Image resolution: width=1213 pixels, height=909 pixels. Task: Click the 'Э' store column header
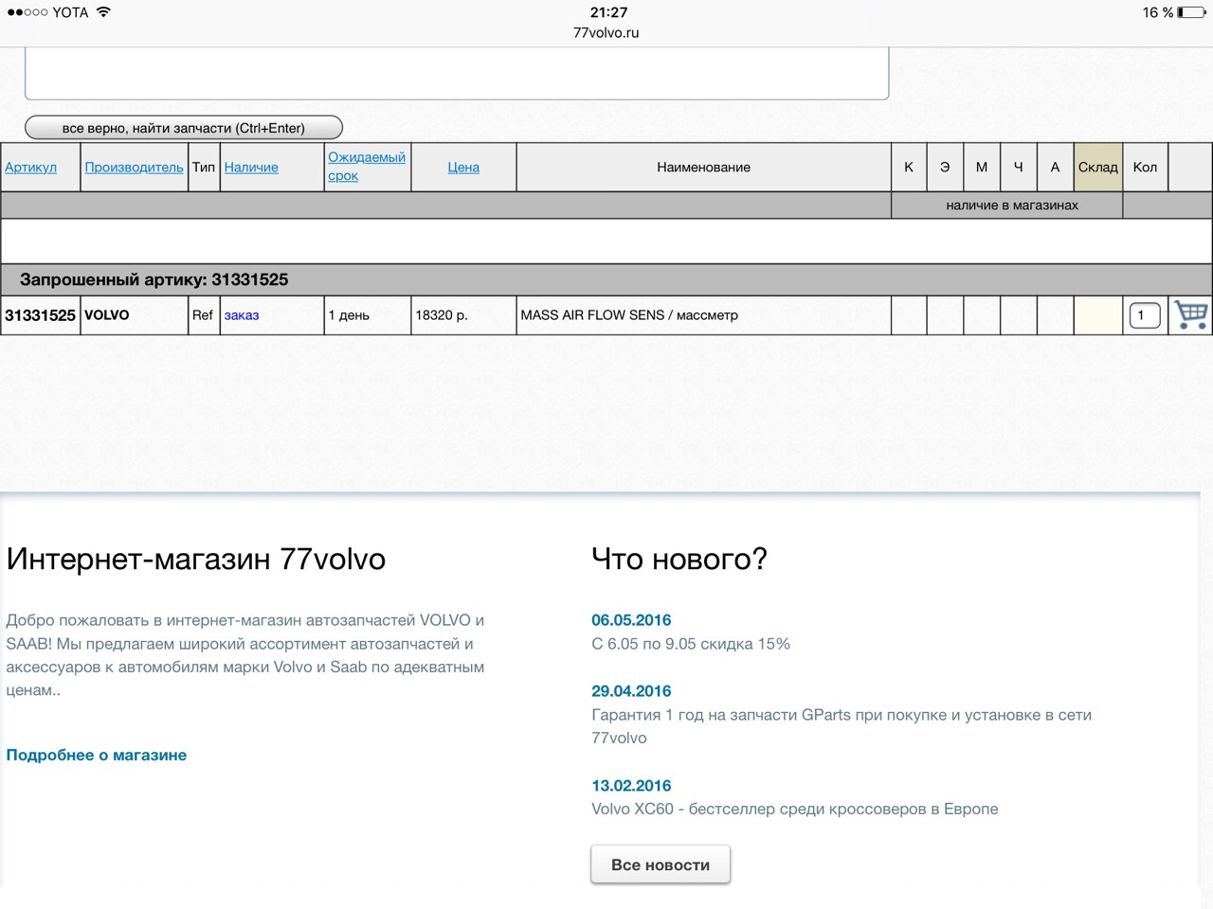[945, 167]
